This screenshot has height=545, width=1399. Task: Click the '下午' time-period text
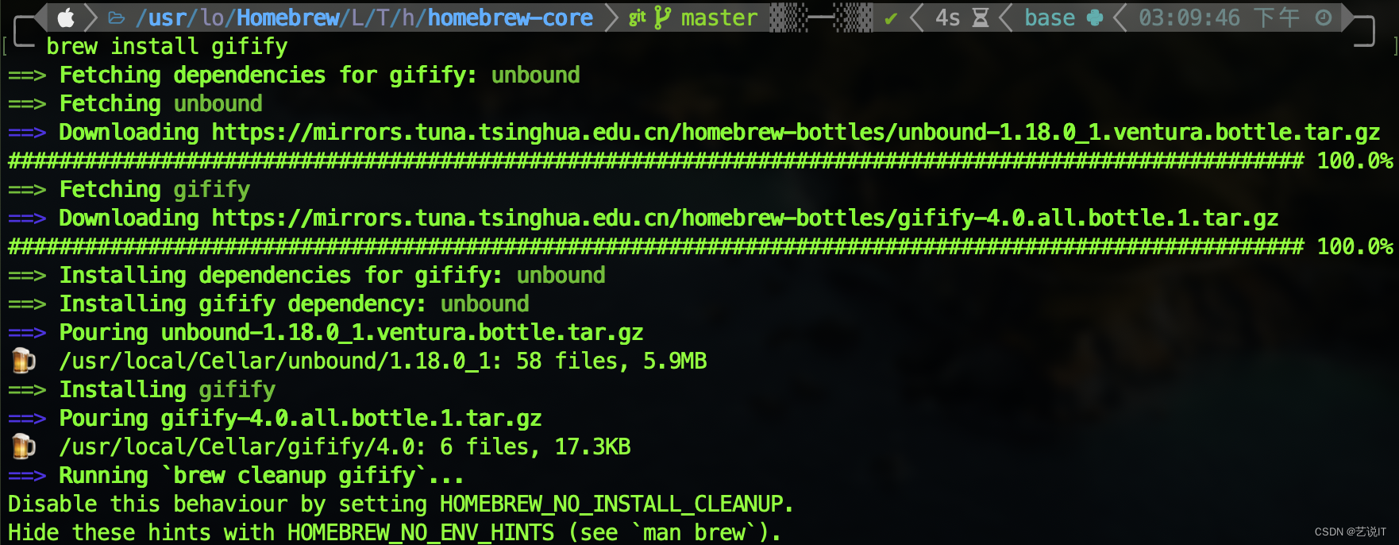[x=1278, y=17]
